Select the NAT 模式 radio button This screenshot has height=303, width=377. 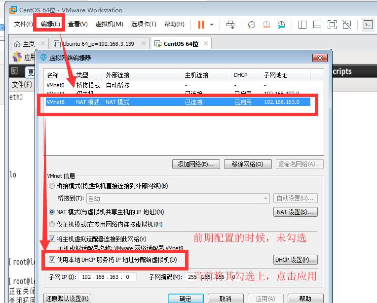click(x=52, y=212)
